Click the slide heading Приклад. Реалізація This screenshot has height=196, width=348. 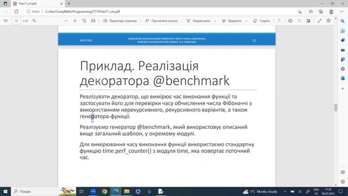(139, 66)
